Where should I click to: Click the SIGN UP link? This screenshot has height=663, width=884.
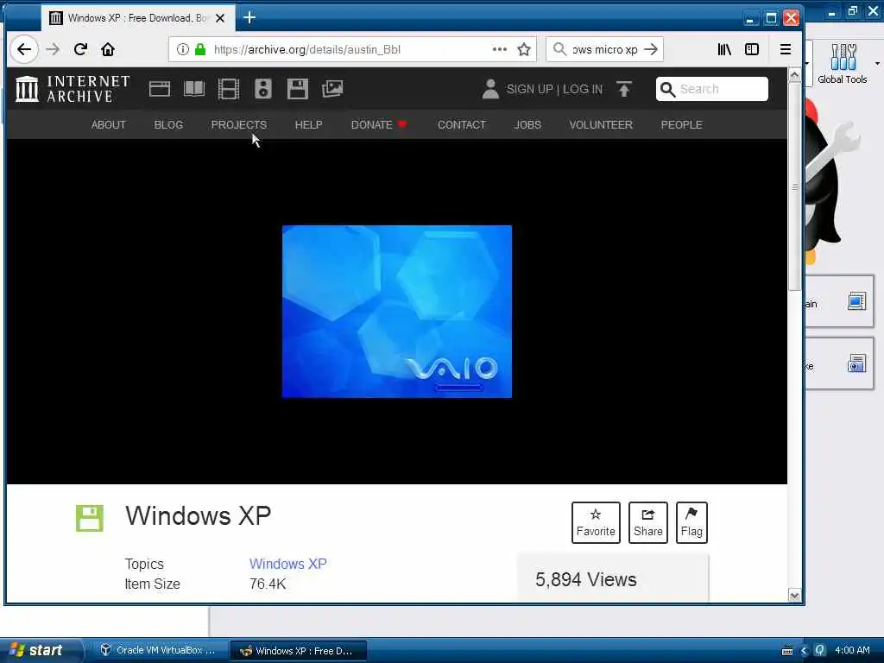529,89
